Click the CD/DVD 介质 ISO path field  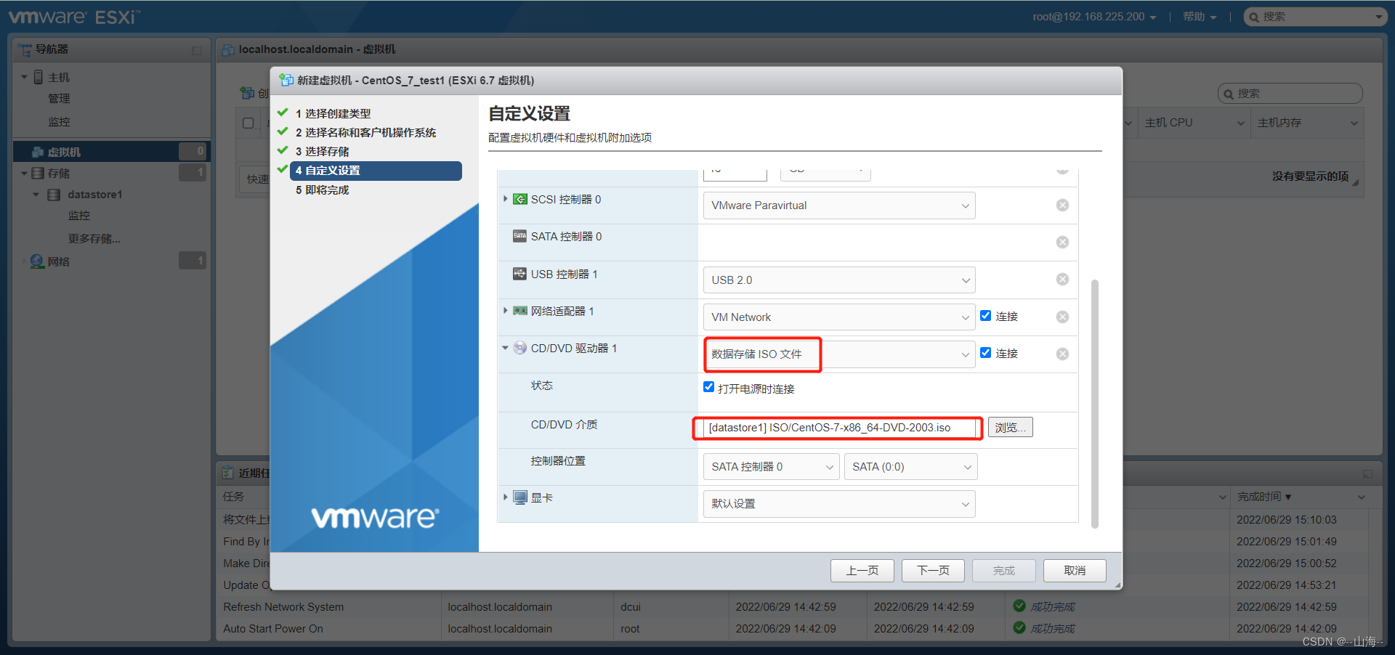pyautogui.click(x=839, y=428)
